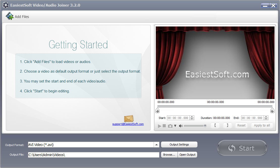The width and height of the screenshot is (280, 168).
Task: Open the Output Settings dialog
Action: pos(179,144)
